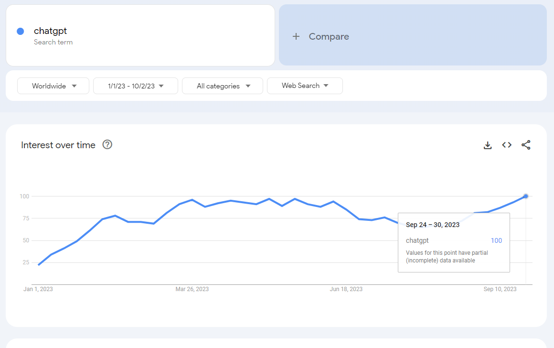Screen dimensions: 554x348
Task: Click the plus icon beside Compare
Action: [x=296, y=36]
